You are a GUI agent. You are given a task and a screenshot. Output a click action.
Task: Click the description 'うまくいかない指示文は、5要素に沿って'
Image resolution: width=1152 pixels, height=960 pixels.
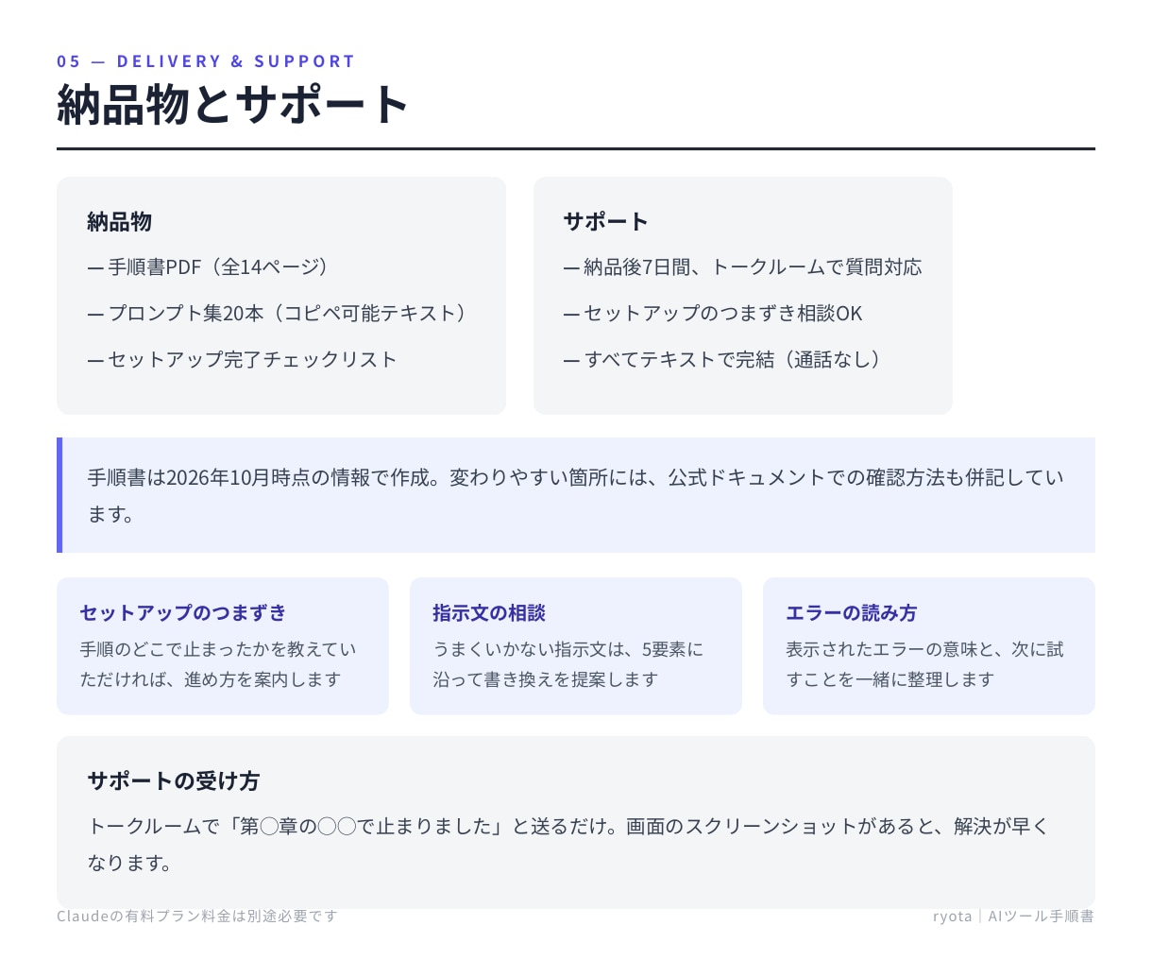(x=568, y=664)
